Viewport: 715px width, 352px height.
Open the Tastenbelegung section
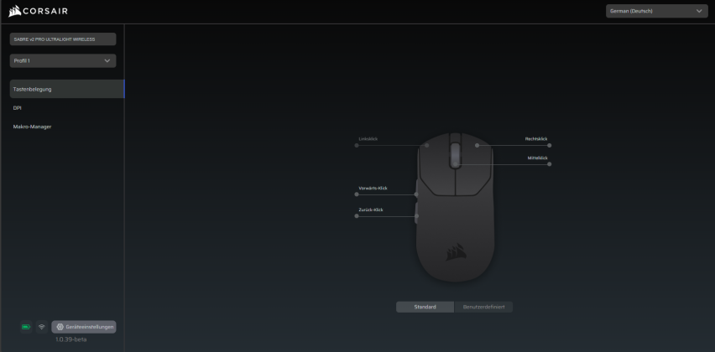point(67,89)
